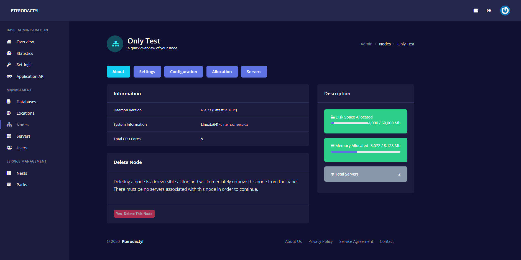Click the Memory Allocated chip icon
The width and height of the screenshot is (521, 260).
click(x=333, y=146)
